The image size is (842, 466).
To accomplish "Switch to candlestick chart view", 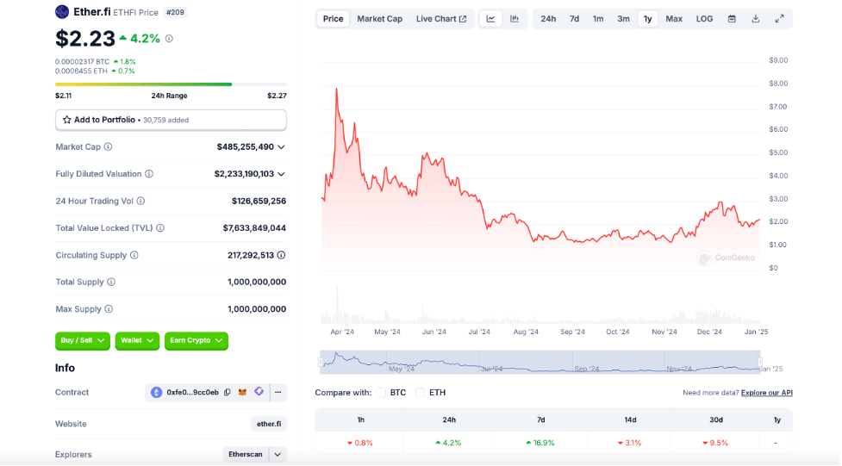I will coord(515,19).
